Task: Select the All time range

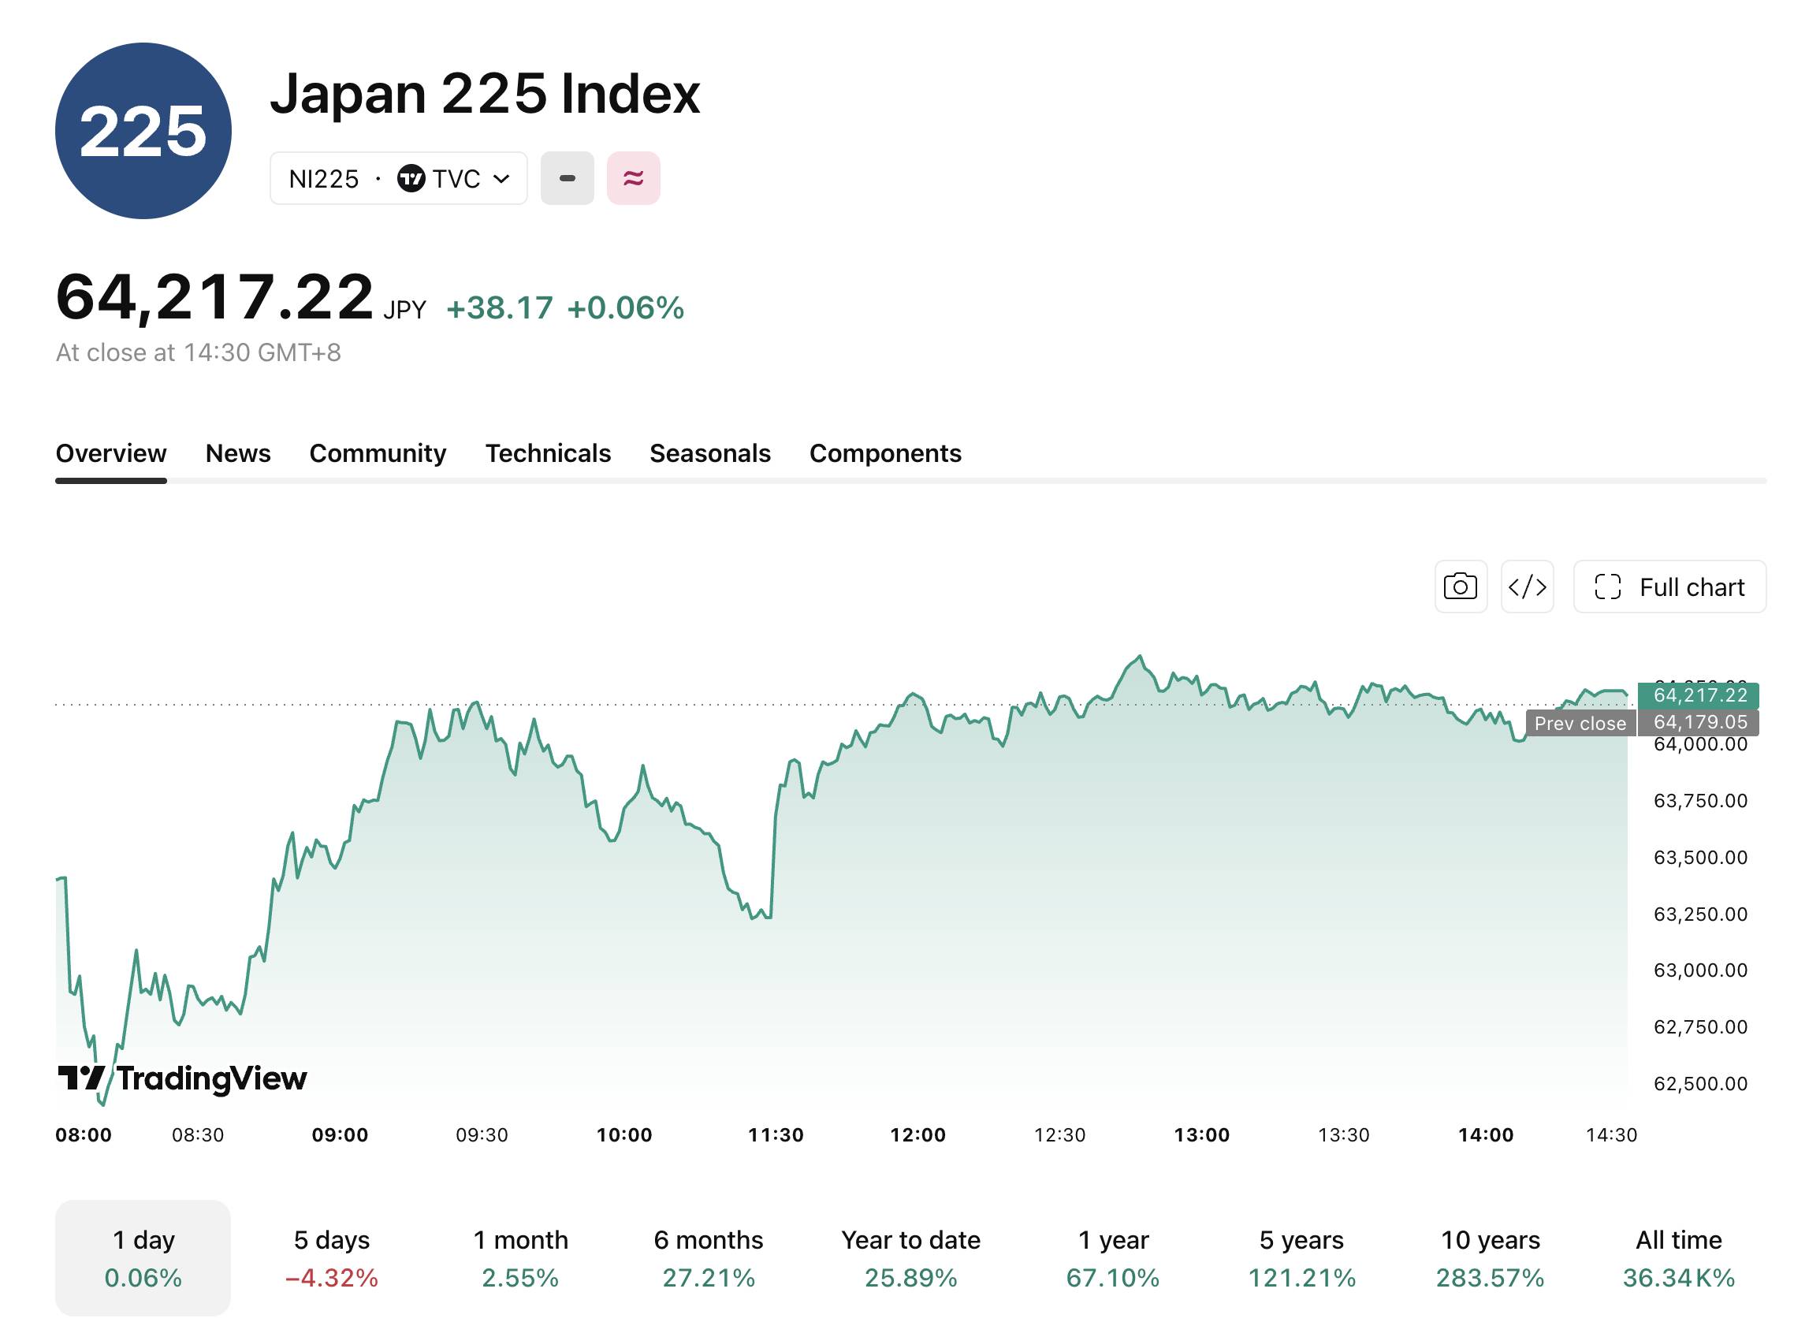Action: [x=1678, y=1258]
